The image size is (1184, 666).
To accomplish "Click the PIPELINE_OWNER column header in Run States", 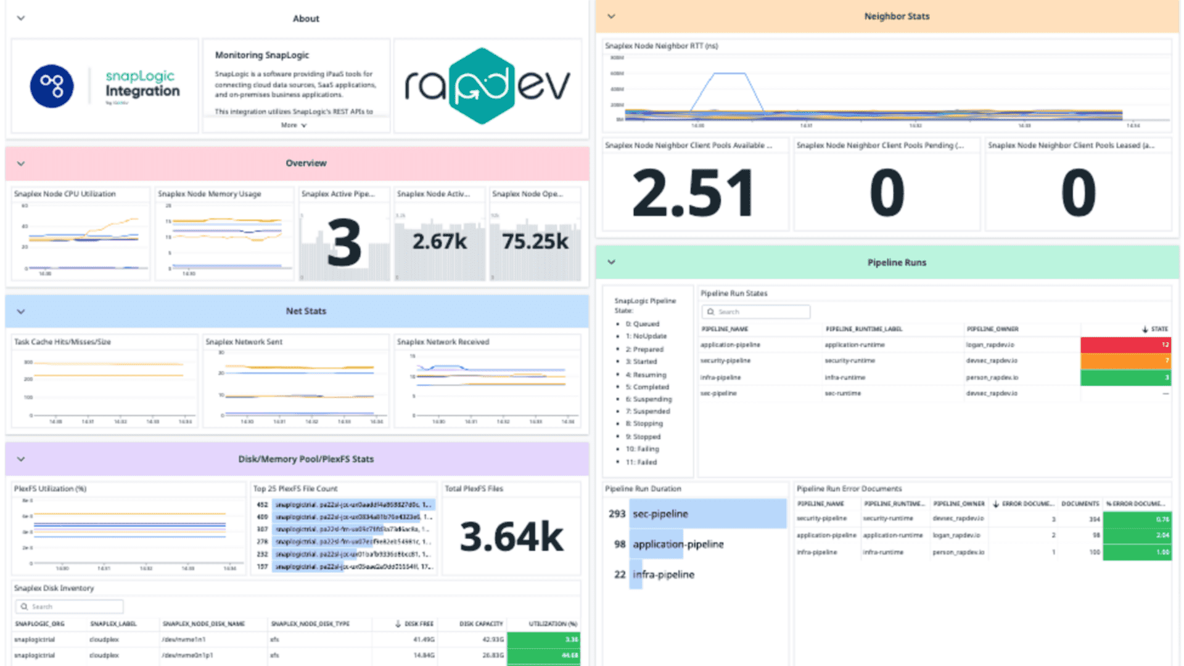I will click(x=992, y=329).
